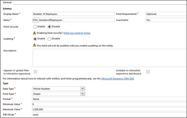Image resolution: width=187 pixels, height=118 pixels.
Task: Open the Field Requirement Optional dropdown
Action: (x=166, y=14)
